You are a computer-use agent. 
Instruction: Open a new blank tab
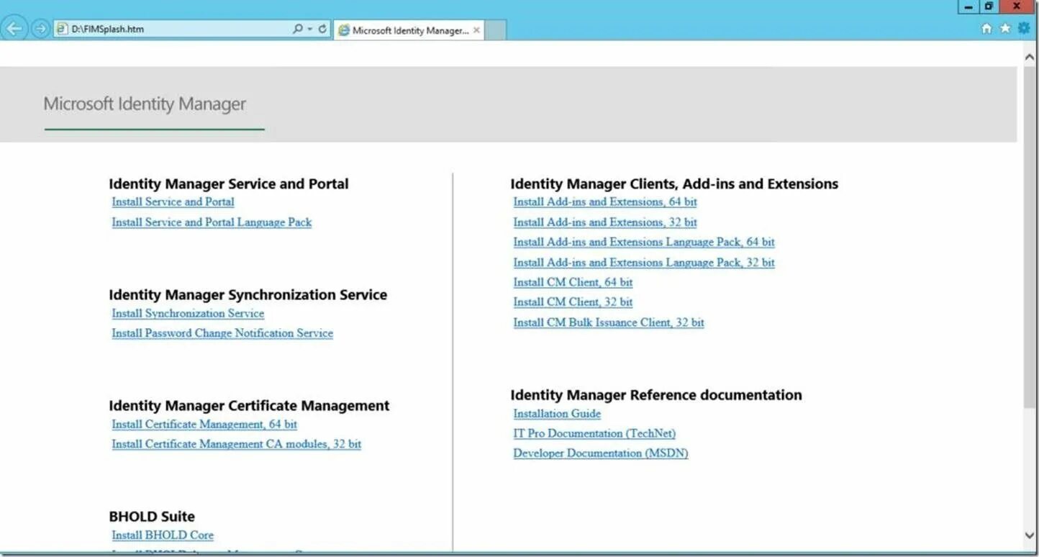coord(496,30)
